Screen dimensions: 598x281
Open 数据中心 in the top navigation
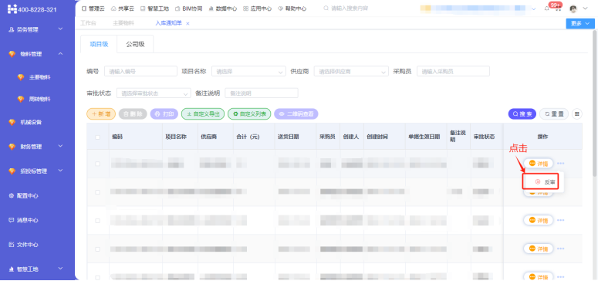point(223,8)
